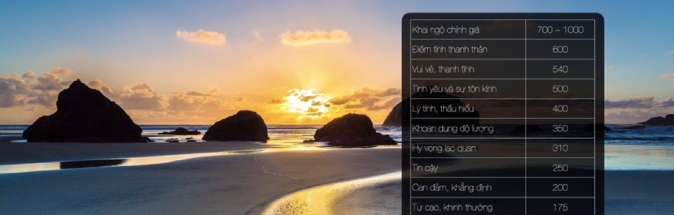Select the text 'Hy vọng lạc quan'
Viewport: 674px width, 215px height.
(444, 148)
